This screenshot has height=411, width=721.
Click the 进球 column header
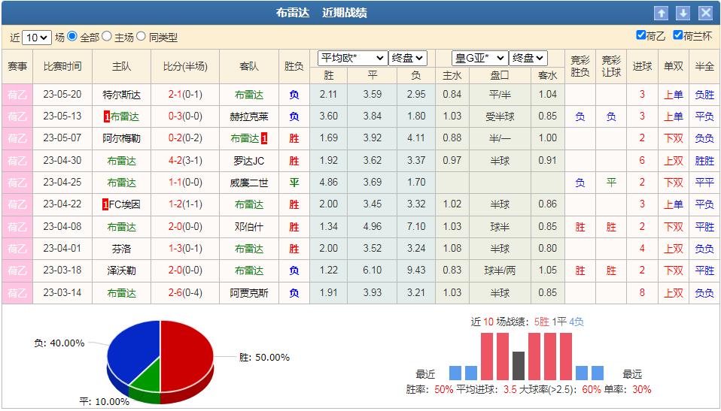(x=643, y=67)
